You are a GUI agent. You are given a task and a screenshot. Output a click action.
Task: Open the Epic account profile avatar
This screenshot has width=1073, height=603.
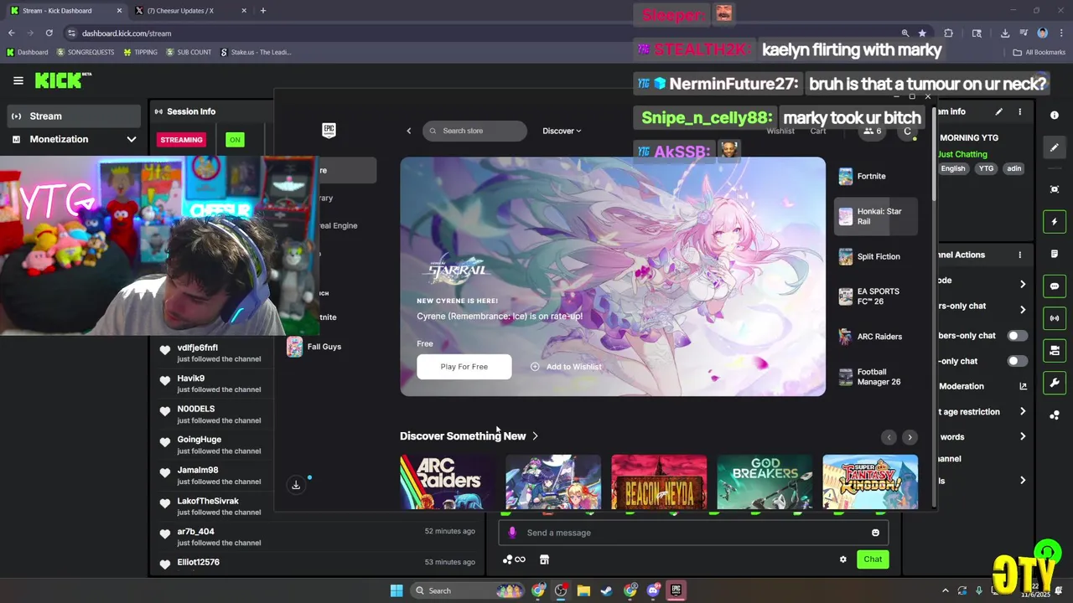tap(907, 131)
